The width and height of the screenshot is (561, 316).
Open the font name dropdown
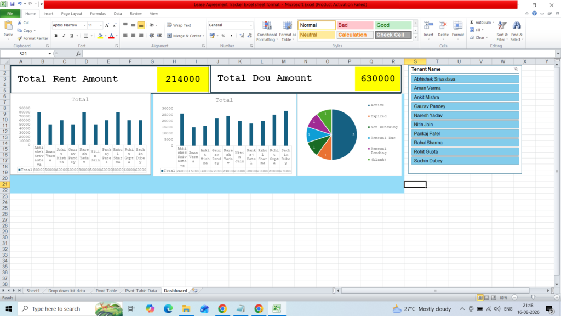pyautogui.click(x=85, y=25)
